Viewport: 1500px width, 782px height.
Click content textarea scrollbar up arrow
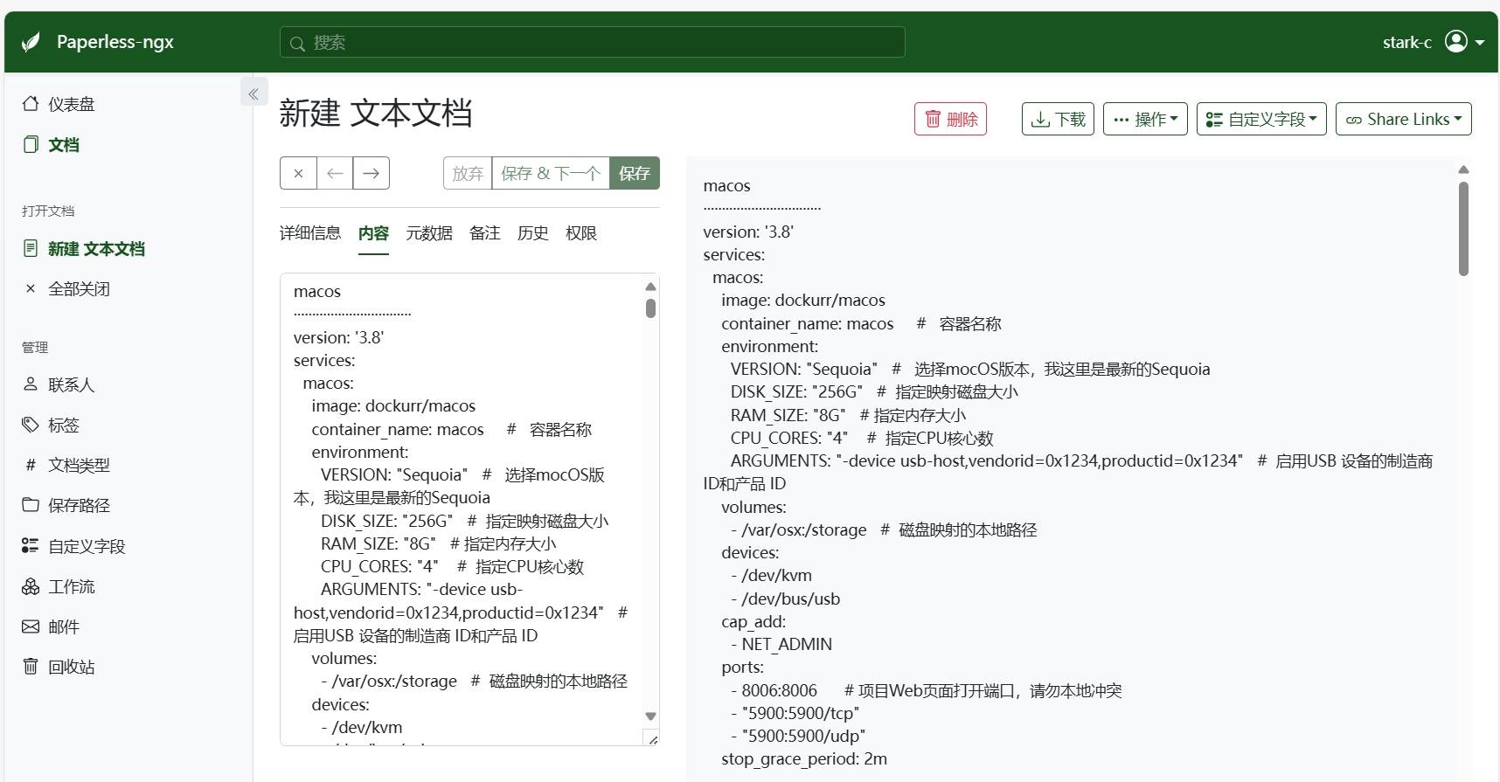coord(650,287)
